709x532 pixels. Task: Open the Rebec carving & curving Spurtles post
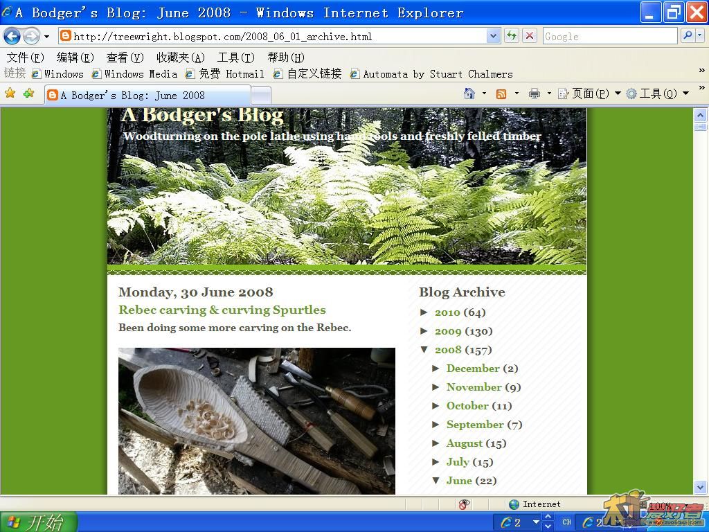click(x=222, y=310)
